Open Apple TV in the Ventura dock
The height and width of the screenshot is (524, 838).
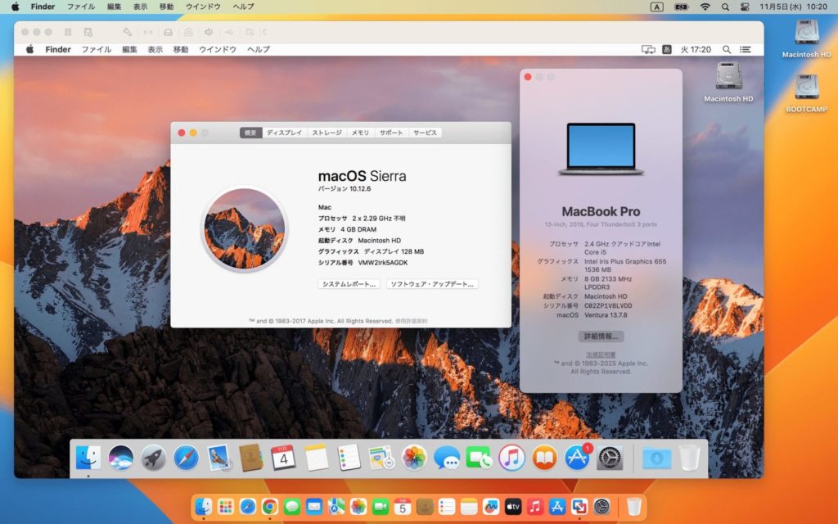click(x=512, y=506)
